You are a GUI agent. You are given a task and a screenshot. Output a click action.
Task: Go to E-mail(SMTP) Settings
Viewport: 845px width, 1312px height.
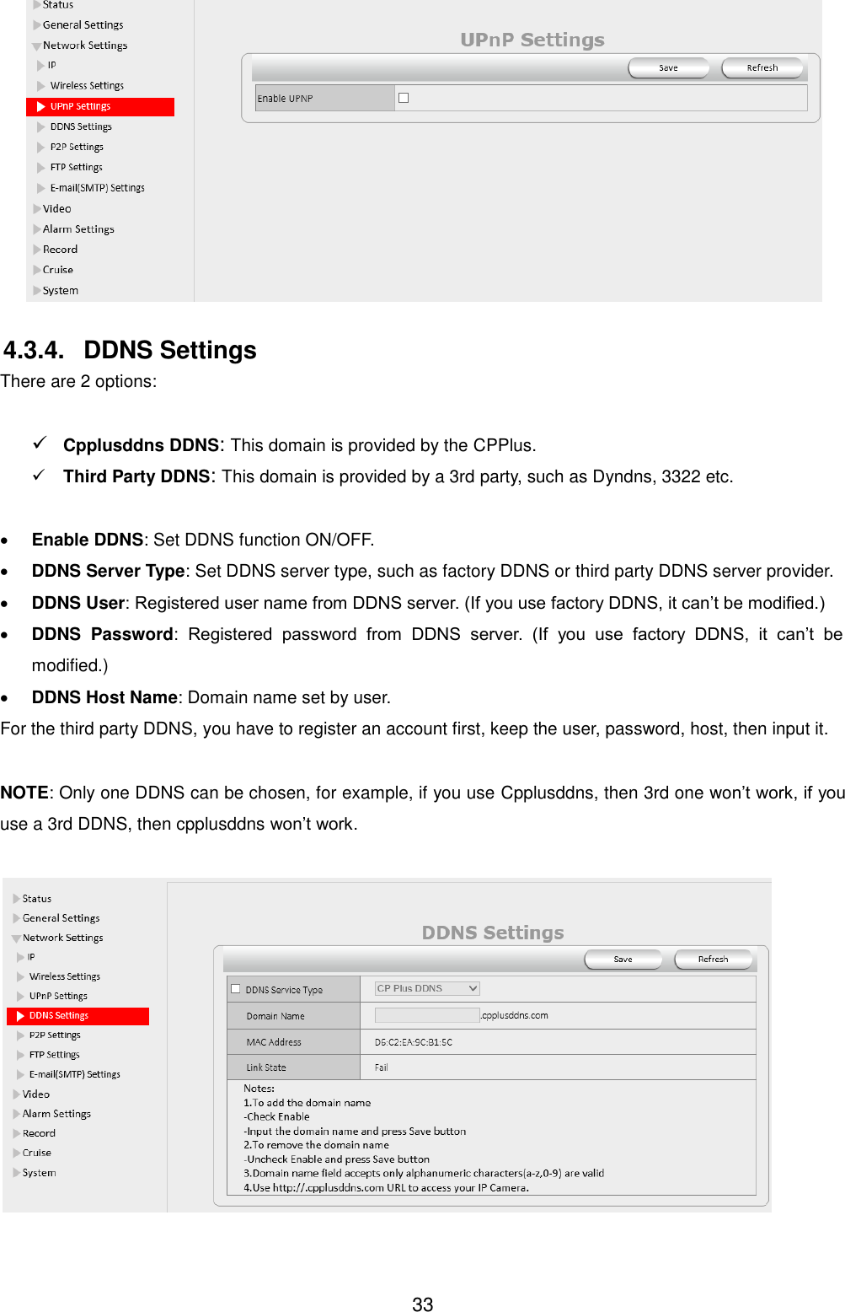[97, 187]
